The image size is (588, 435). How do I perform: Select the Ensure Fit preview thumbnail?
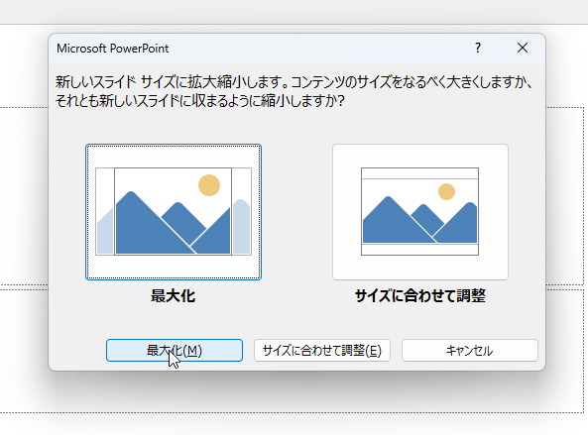pos(420,212)
